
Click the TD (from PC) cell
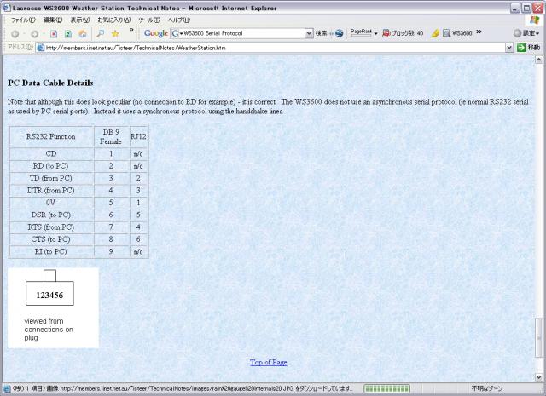51,178
